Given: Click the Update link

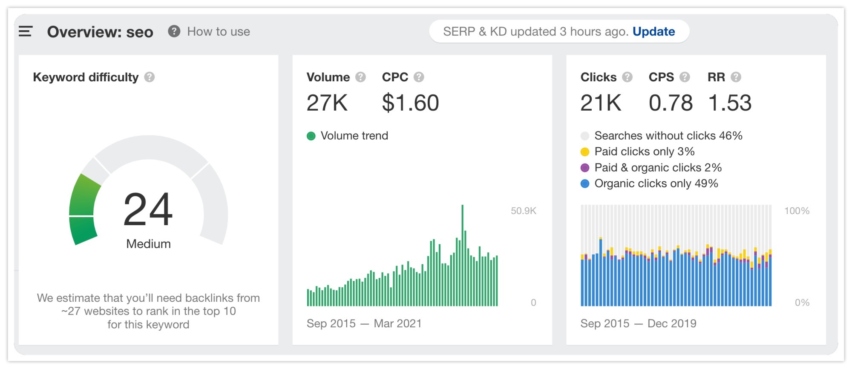Looking at the screenshot, I should 653,31.
